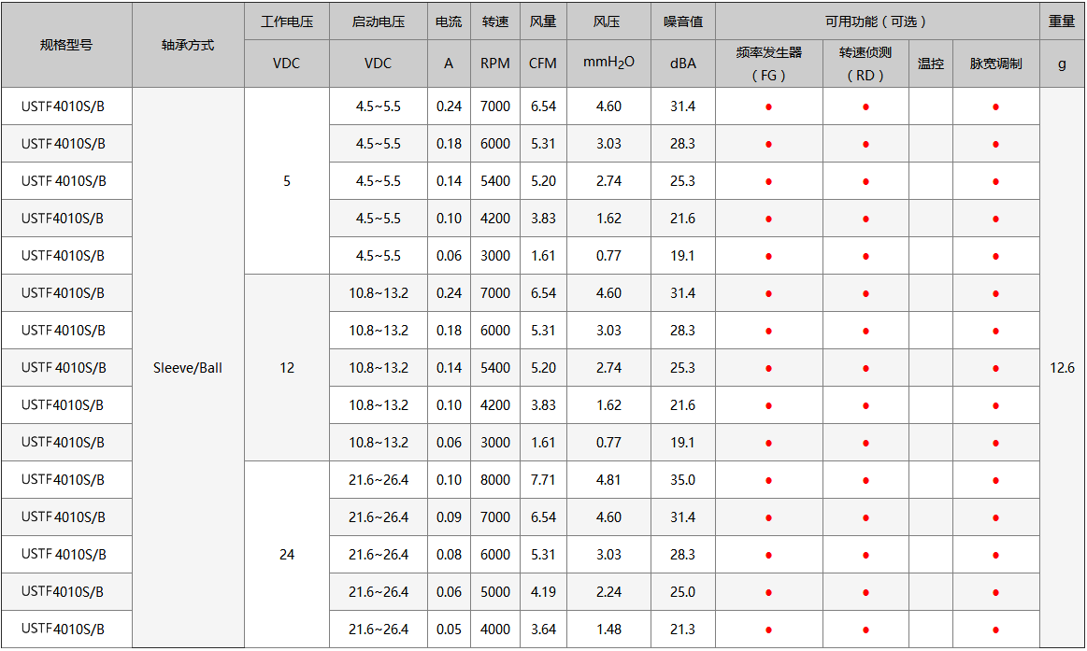The width and height of the screenshot is (1087, 651).
Task: Click the 转速侦测 (RD) header
Action: (865, 64)
